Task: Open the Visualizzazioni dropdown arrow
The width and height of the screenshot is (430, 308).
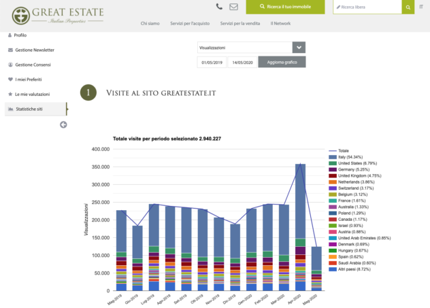Action: (299, 48)
